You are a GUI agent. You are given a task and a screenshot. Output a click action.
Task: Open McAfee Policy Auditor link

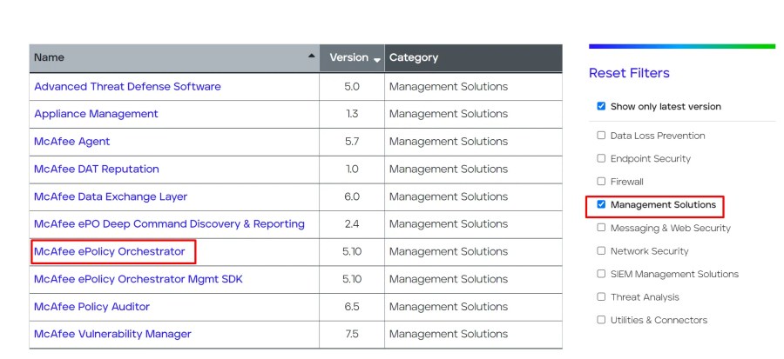click(x=92, y=307)
